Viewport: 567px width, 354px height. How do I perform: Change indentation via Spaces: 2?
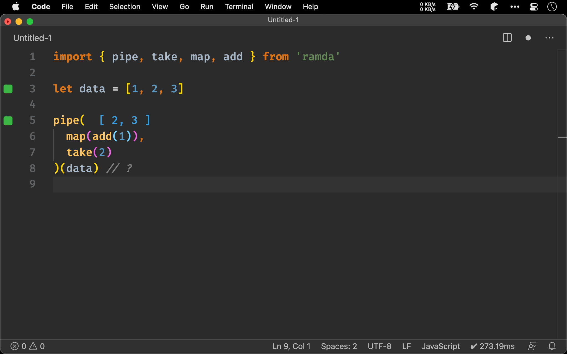pyautogui.click(x=339, y=346)
